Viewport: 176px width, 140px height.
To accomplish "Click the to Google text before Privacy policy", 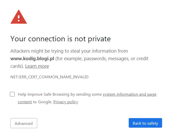I will coord(42,102).
